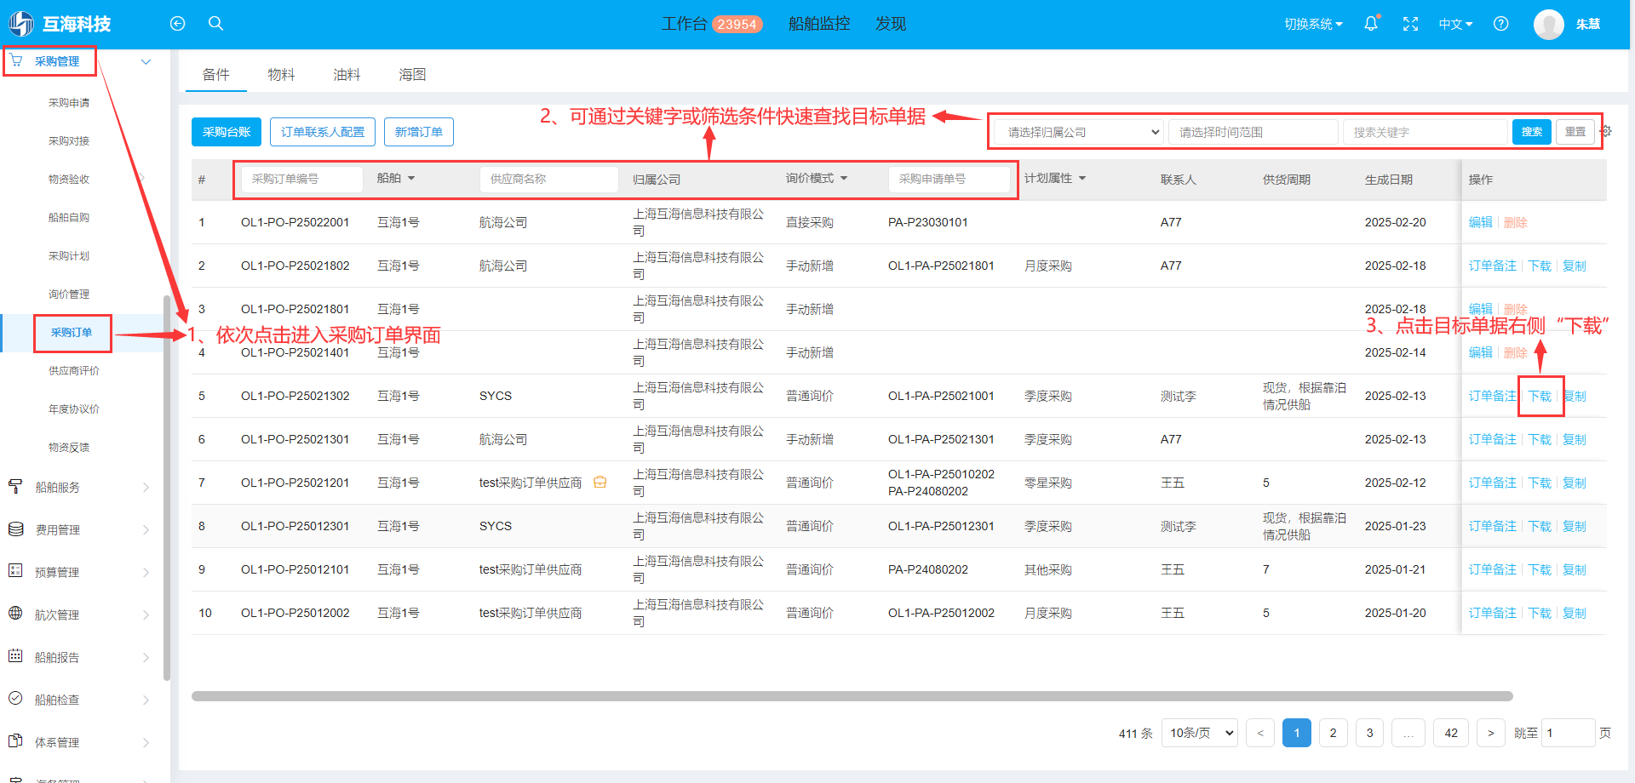The image size is (1635, 783).
Task: Focus the 跳至 page number field
Action: coord(1569,733)
